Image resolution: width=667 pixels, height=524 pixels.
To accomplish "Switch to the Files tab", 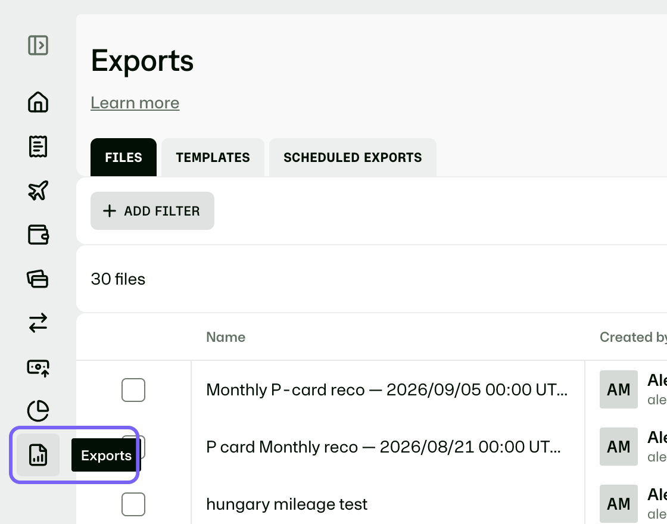I will point(123,157).
